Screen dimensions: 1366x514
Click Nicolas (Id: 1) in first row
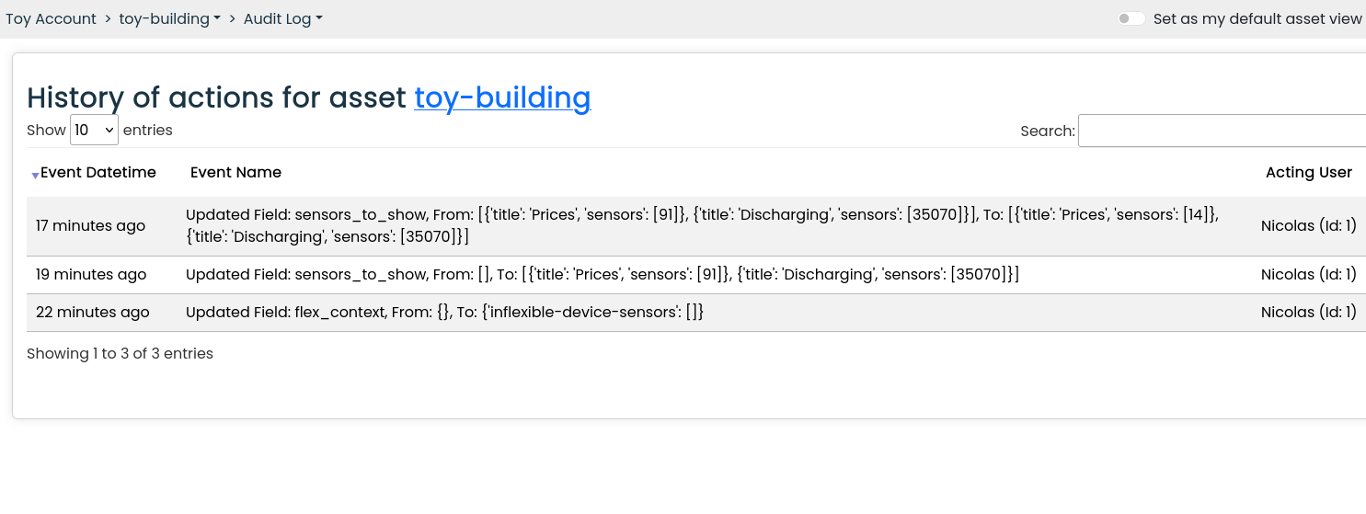click(1308, 226)
